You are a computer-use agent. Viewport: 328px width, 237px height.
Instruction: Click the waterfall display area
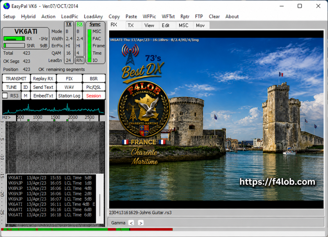click(55, 147)
